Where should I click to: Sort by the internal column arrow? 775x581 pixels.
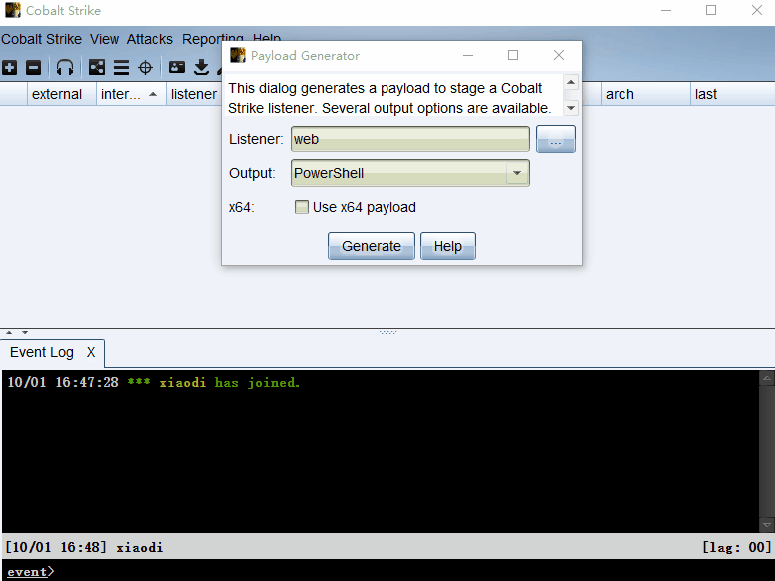pos(153,94)
